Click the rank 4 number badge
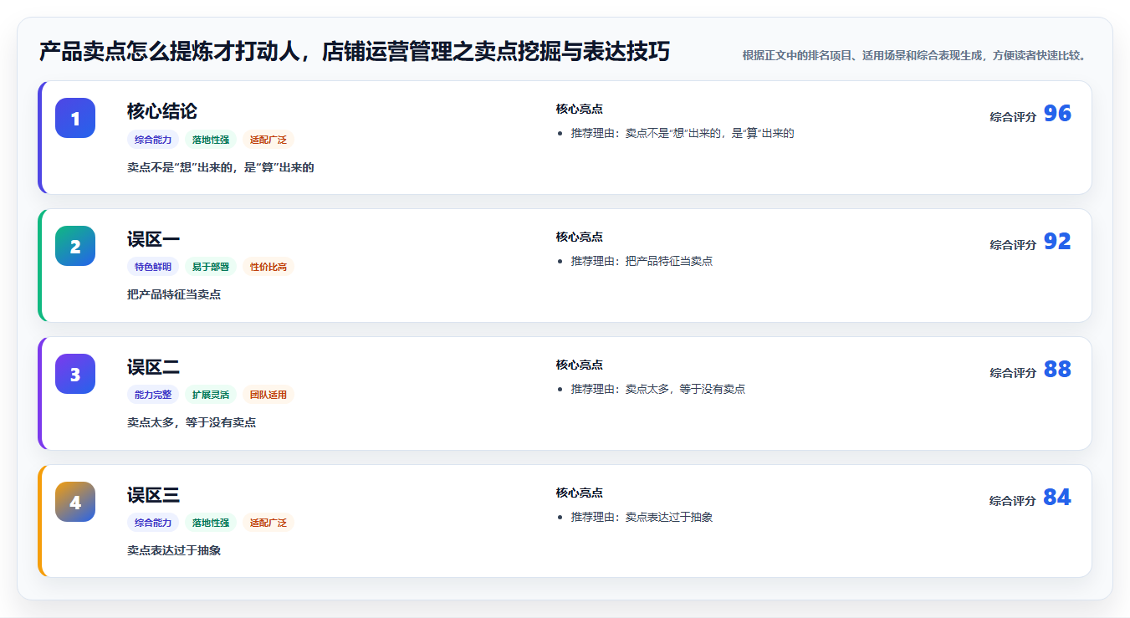The height and width of the screenshot is (618, 1130). 75,502
